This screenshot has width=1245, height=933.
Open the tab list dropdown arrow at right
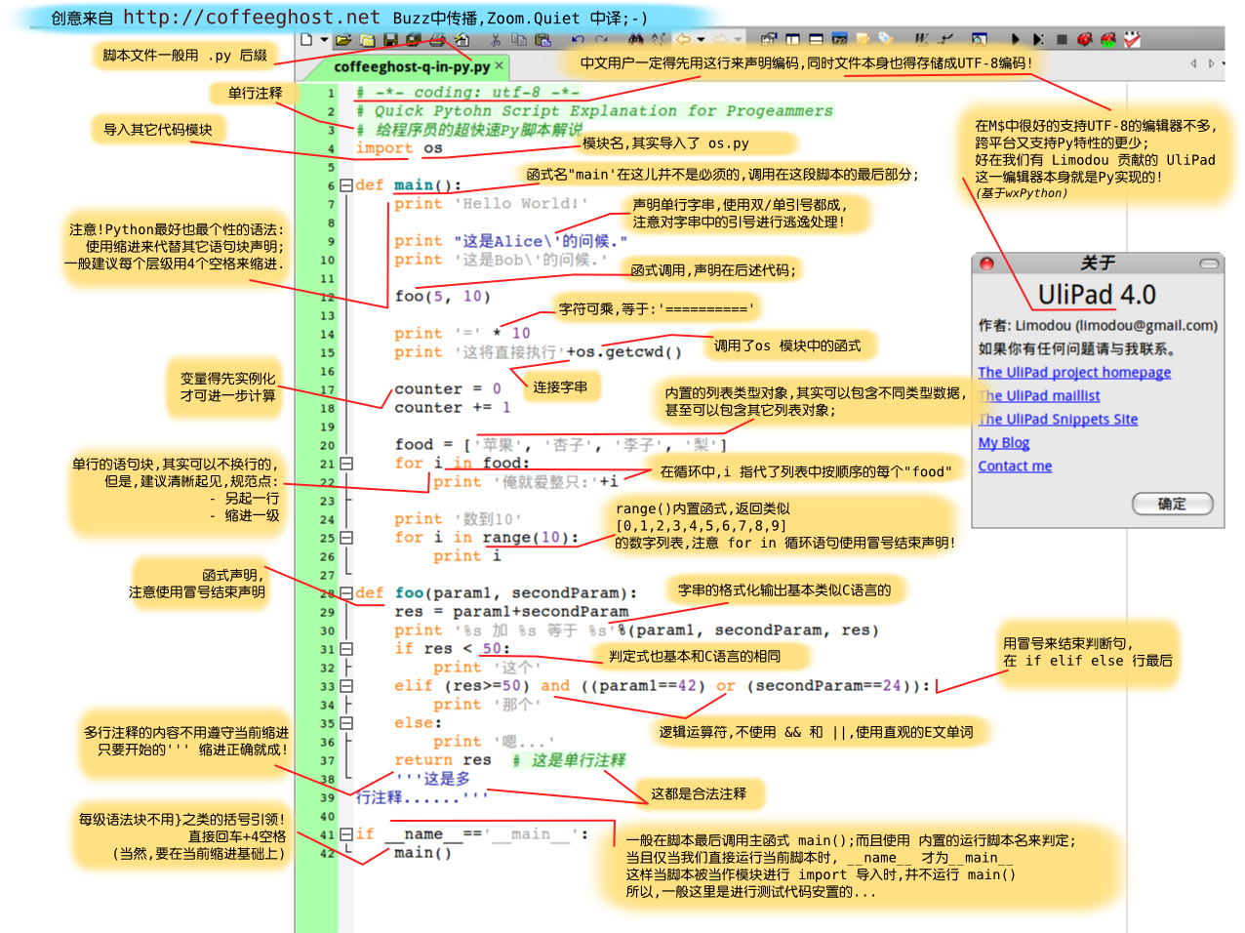pyautogui.click(x=1224, y=63)
